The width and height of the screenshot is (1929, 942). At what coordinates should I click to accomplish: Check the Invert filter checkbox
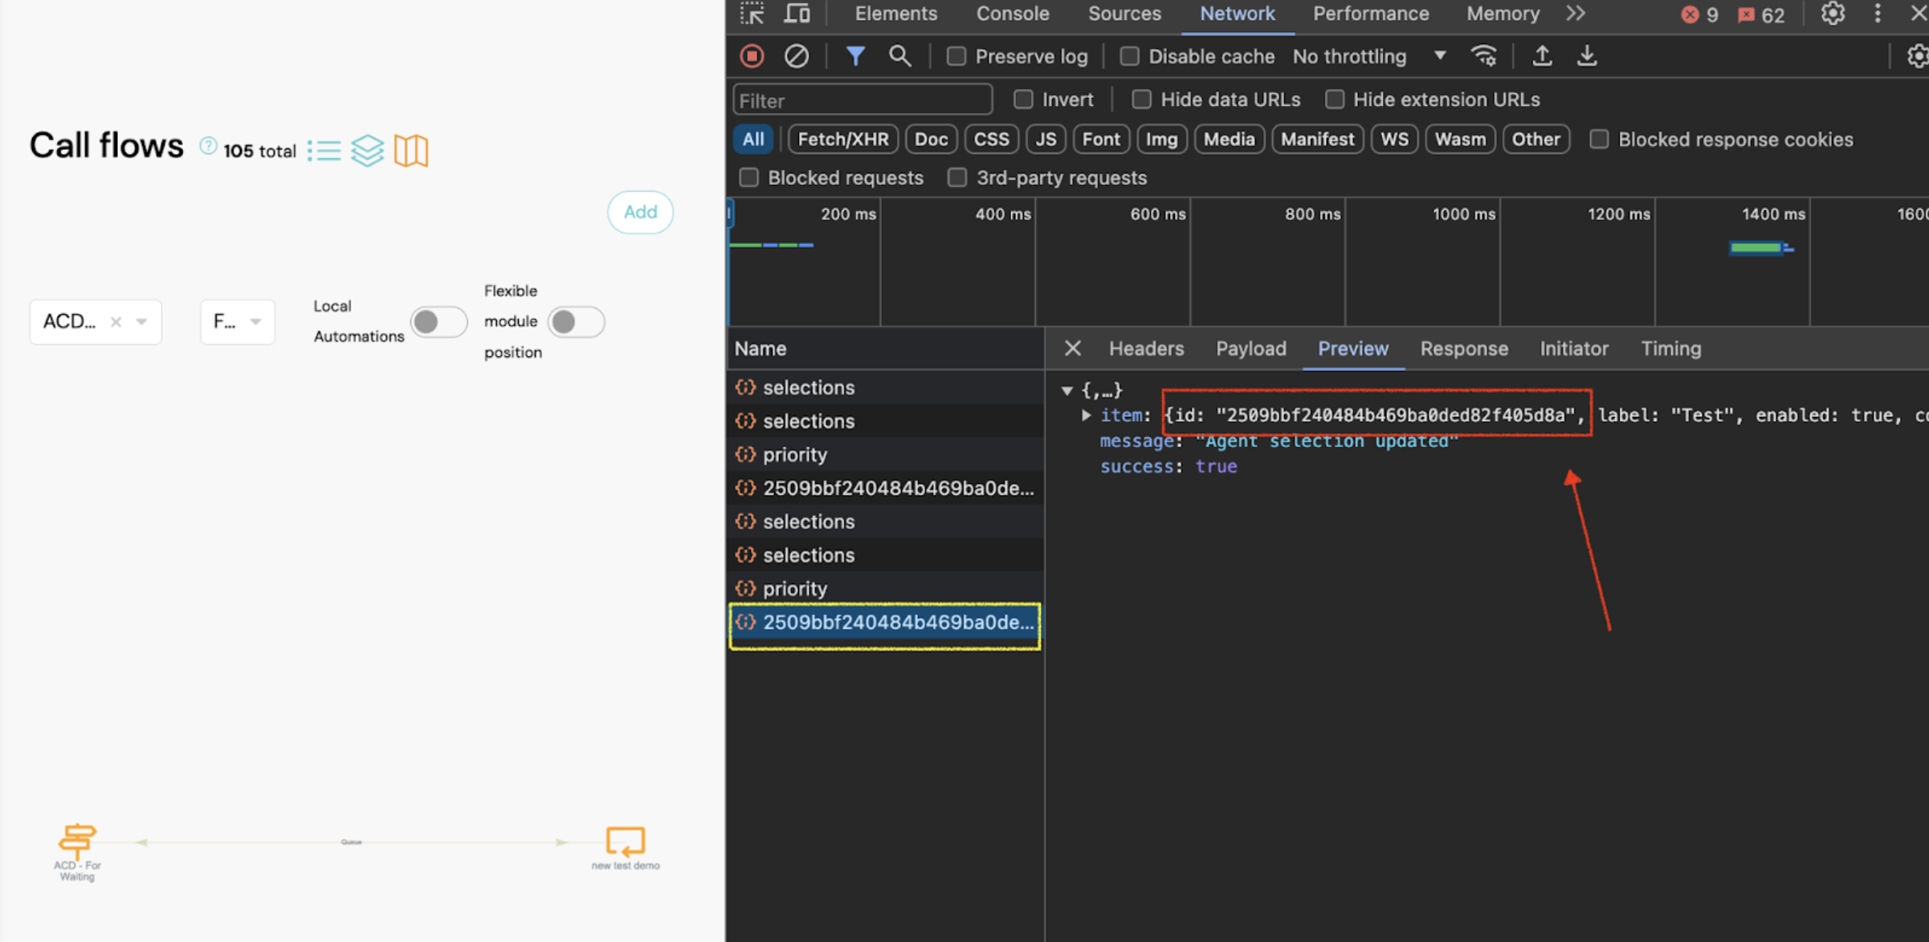pyautogui.click(x=1022, y=99)
